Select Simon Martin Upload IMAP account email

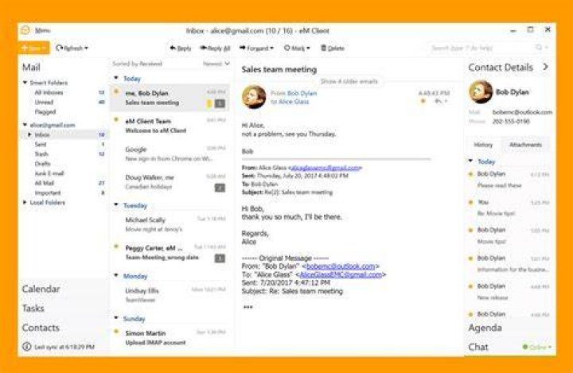point(170,337)
